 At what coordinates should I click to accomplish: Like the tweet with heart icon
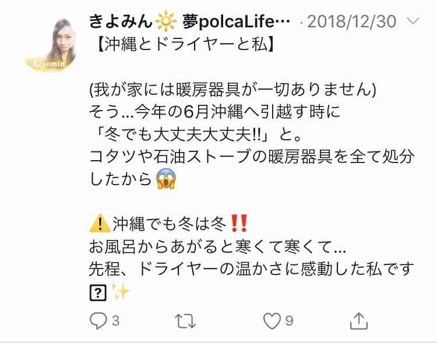pos(272,321)
